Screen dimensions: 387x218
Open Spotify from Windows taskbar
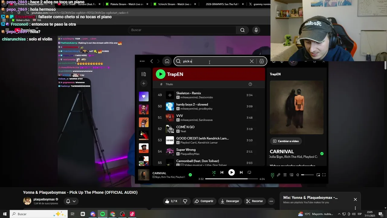point(103,214)
